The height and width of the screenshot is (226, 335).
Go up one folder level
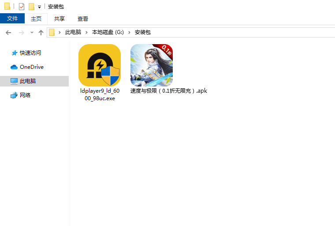41,33
